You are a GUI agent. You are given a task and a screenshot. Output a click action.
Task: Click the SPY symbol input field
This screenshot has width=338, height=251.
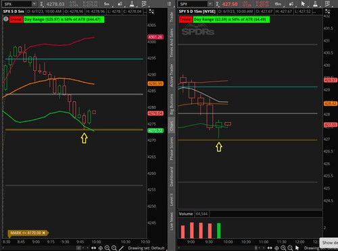click(193, 4)
